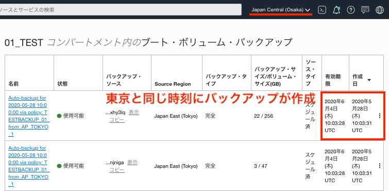
Task: Click the 01_TEST compartment name in heading
Action: [x=24, y=43]
